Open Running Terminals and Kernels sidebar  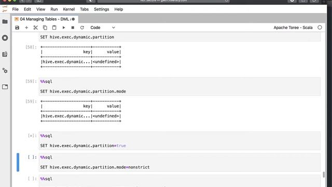5,38
